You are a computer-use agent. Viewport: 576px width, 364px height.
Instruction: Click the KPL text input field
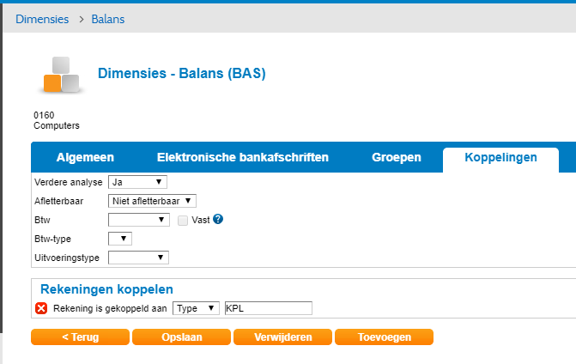269,308
